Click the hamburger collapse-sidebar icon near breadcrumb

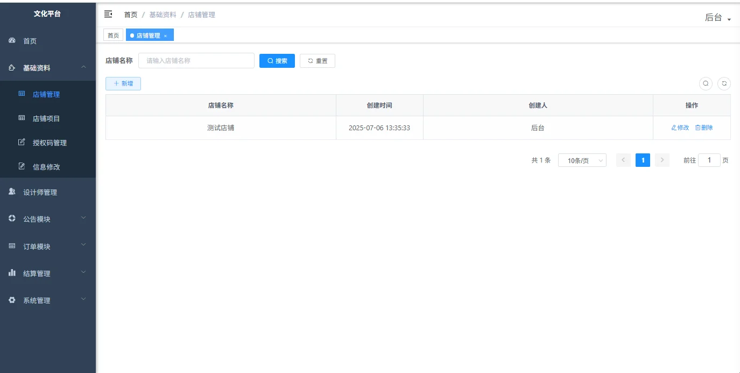pos(108,14)
